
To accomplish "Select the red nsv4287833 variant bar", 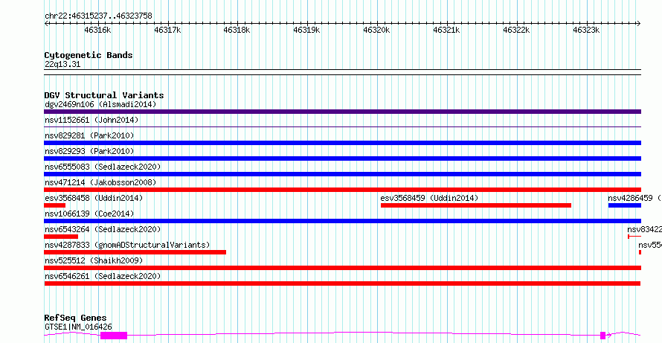I will coord(135,252).
